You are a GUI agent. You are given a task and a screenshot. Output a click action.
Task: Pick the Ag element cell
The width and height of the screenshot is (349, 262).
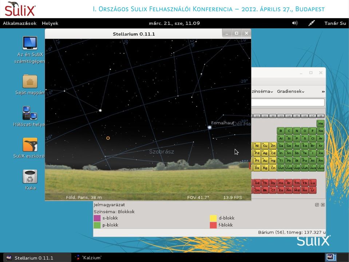(265, 153)
